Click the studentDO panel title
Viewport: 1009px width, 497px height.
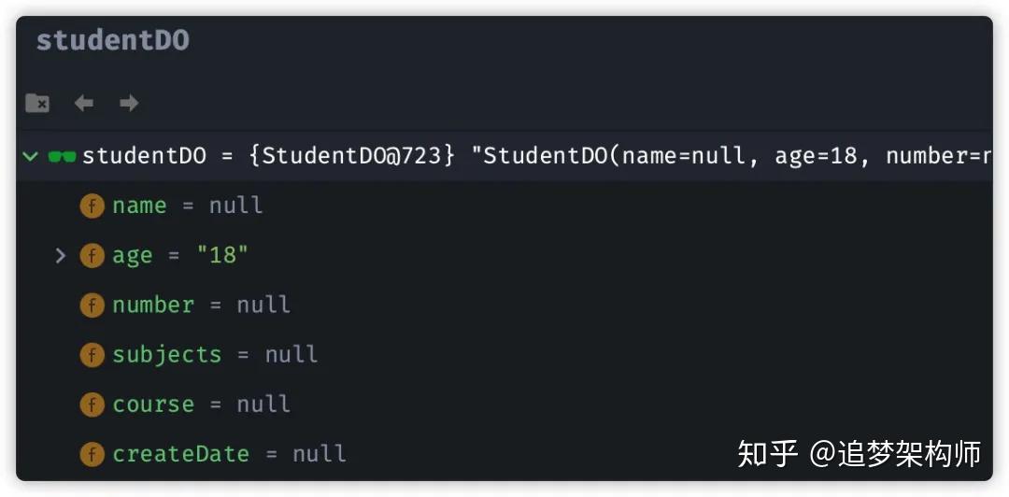tap(112, 40)
